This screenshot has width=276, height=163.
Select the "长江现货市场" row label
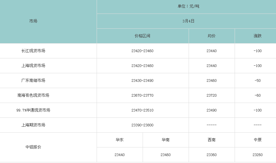pos(33,51)
